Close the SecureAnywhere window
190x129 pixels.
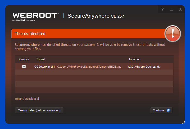pos(180,9)
